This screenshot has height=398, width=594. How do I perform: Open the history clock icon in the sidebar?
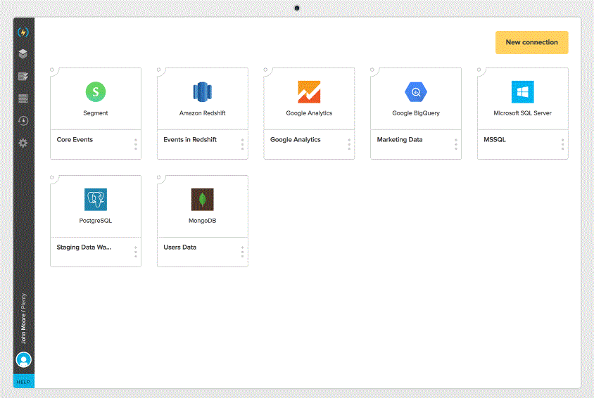23,121
